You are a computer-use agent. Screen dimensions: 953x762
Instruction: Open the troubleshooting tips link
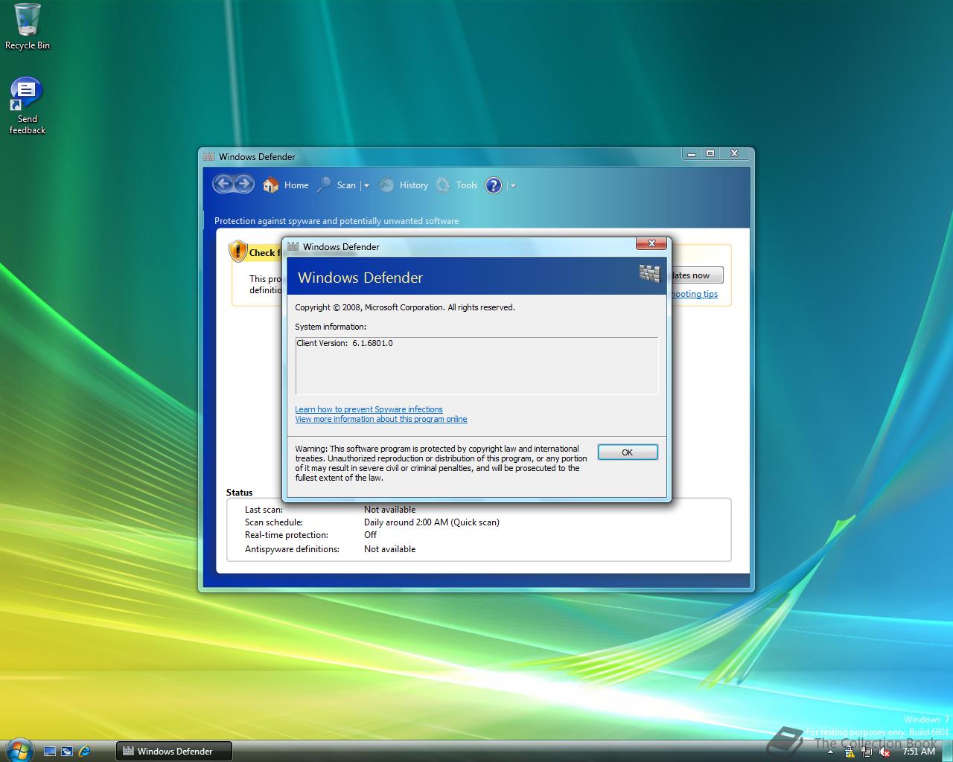click(x=695, y=294)
